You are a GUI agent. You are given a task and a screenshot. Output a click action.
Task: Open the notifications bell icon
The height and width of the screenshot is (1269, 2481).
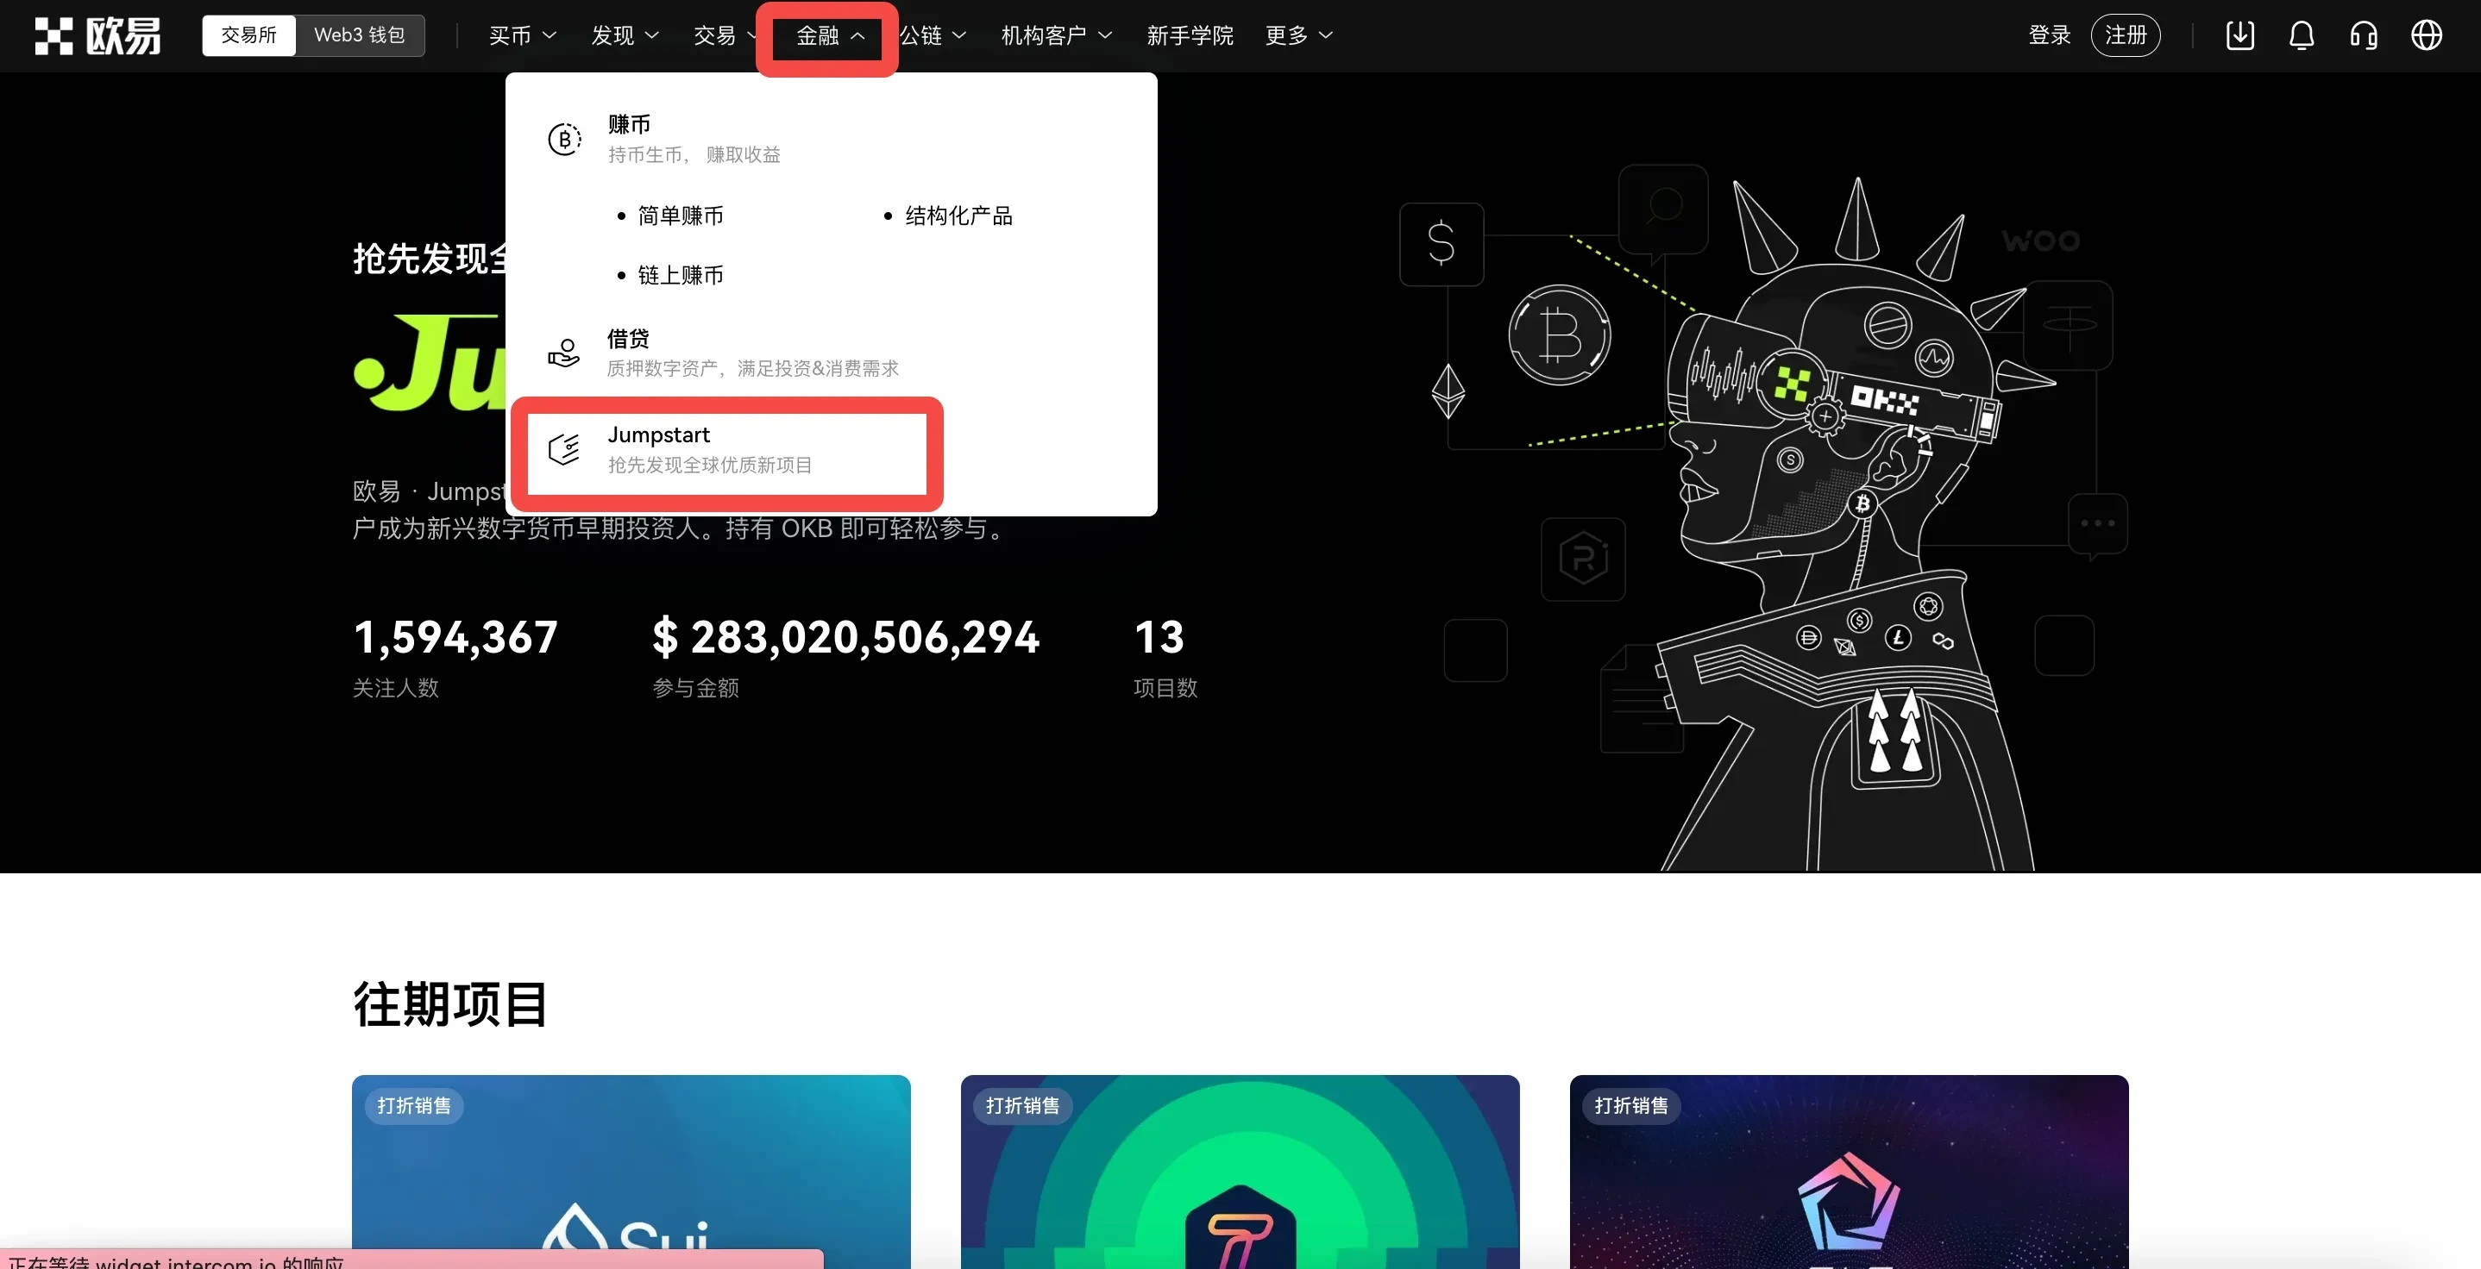tap(2302, 35)
